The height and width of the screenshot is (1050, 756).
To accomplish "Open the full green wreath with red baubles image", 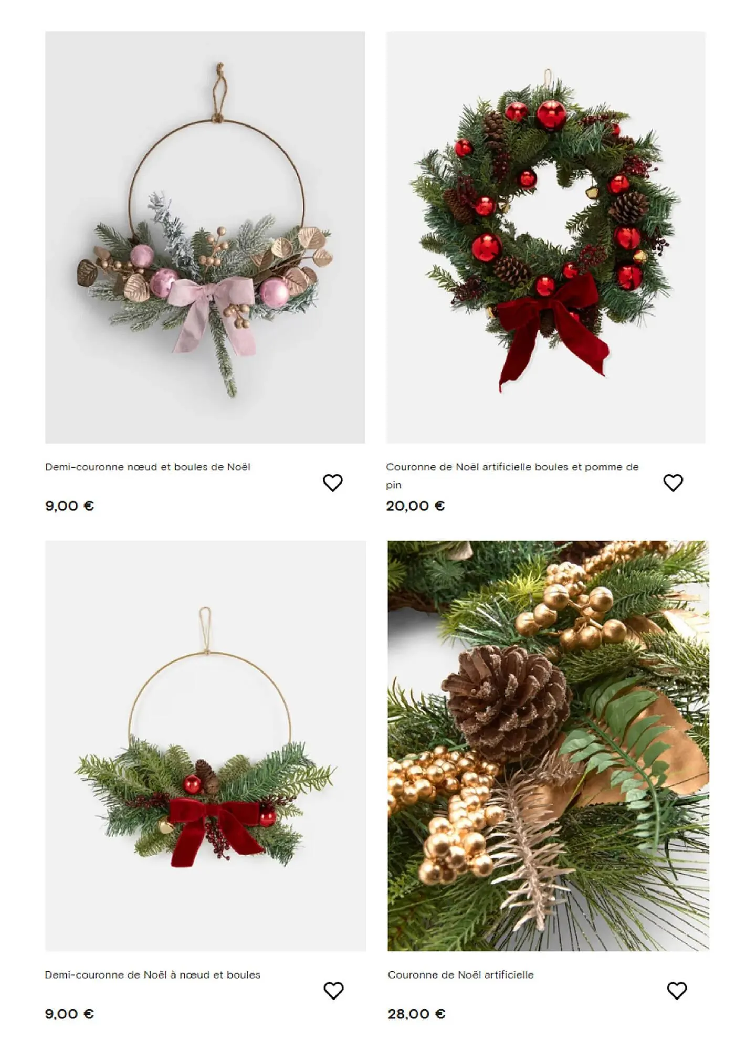I will click(546, 237).
